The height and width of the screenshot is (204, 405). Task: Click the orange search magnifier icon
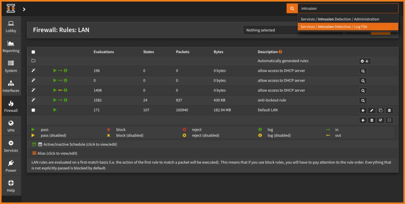click(292, 8)
